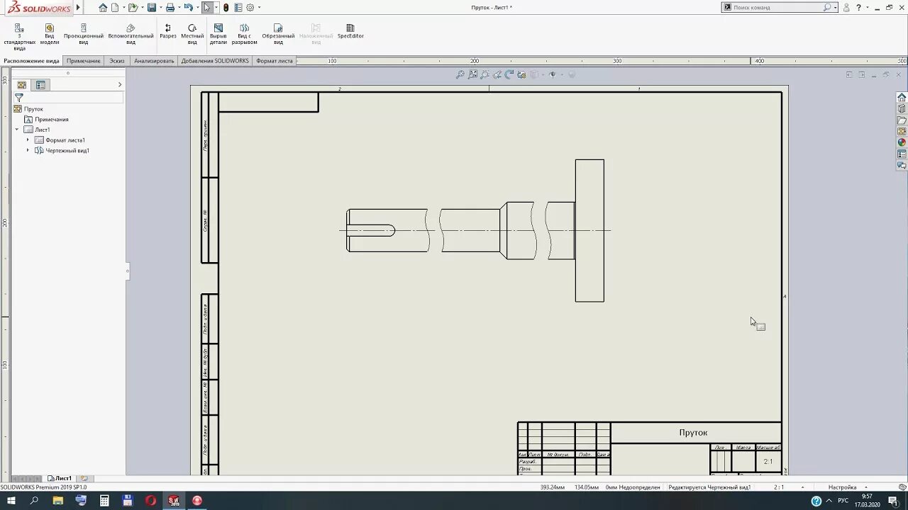The width and height of the screenshot is (908, 510).
Task: Click Rotate view icon
Action: 509,74
